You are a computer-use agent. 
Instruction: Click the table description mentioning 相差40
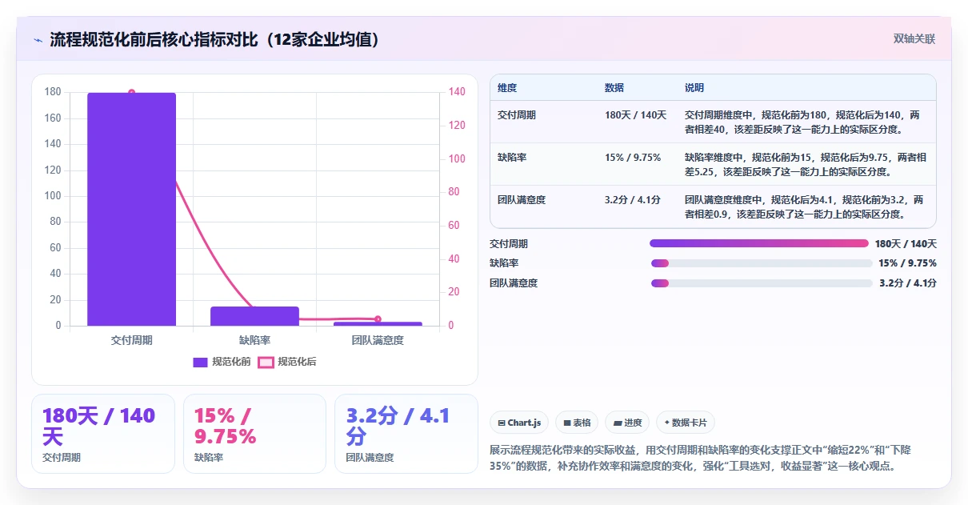point(807,122)
